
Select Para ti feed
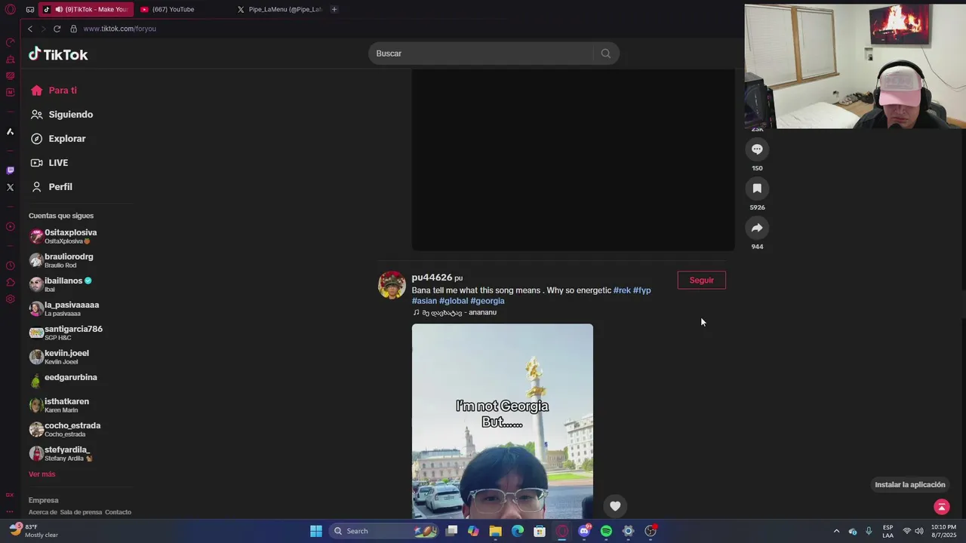pos(54,90)
